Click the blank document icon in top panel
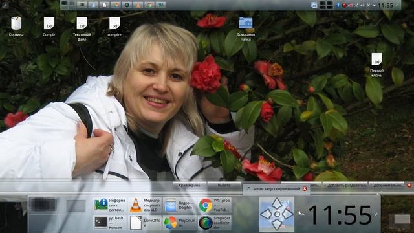Screen dimensions: 414x233 [105, 5]
